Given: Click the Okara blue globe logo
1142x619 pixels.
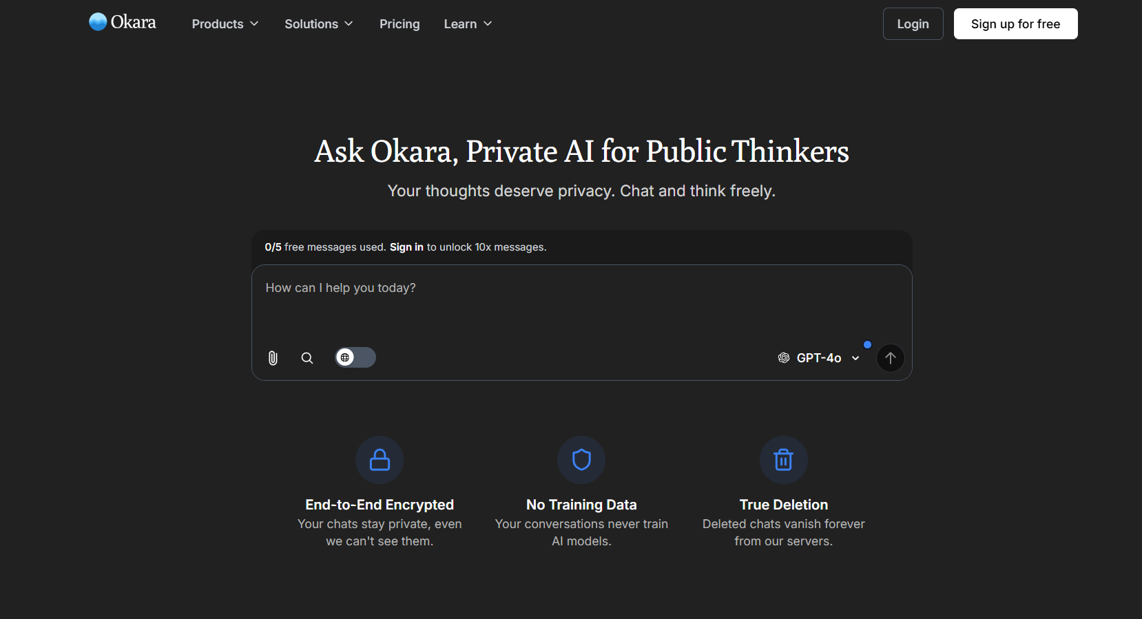Looking at the screenshot, I should [x=98, y=22].
